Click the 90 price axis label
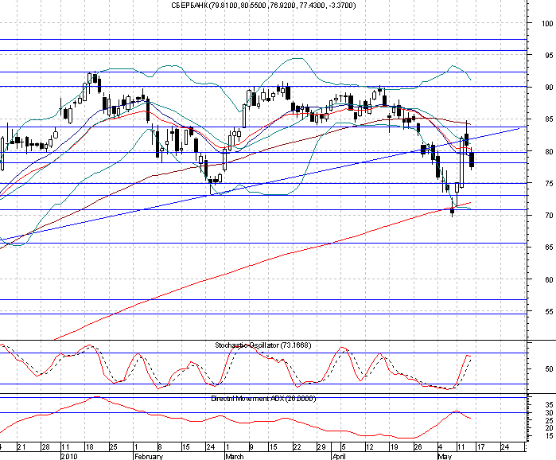This screenshot has height=460, width=556. coord(549,88)
